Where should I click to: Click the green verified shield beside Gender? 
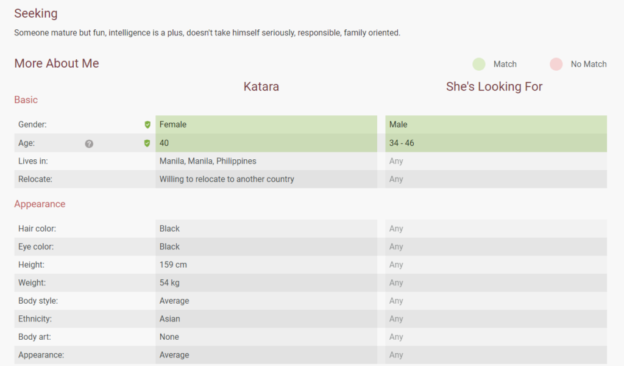point(147,124)
